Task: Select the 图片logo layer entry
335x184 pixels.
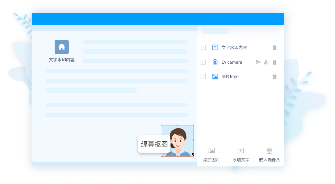Action: point(230,76)
